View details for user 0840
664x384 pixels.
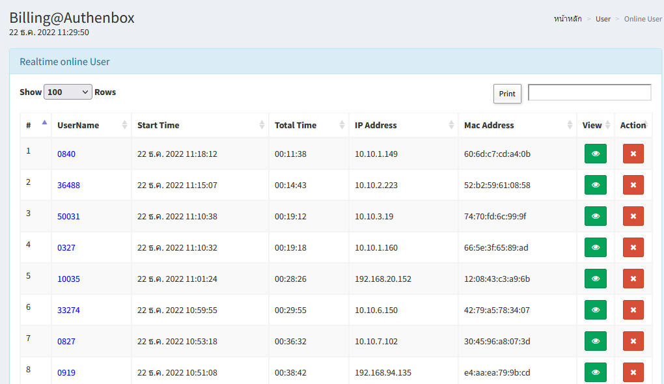[x=595, y=154]
